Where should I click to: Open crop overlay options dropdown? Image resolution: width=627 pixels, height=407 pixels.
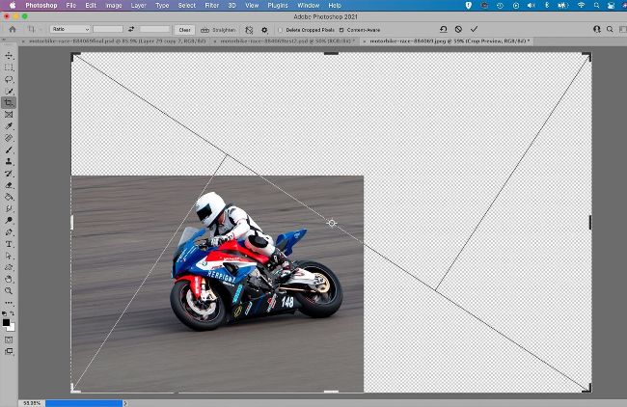[249, 30]
